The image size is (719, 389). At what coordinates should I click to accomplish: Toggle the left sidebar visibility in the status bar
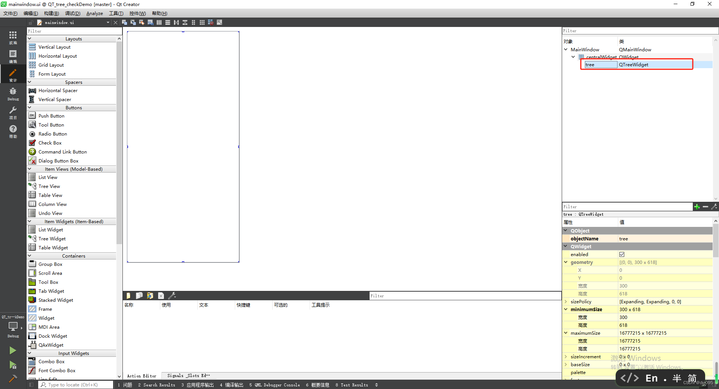31,385
